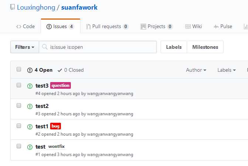Click the issue search field with is:issue is:open
Viewport: 248px width, 166px height.
click(x=98, y=47)
